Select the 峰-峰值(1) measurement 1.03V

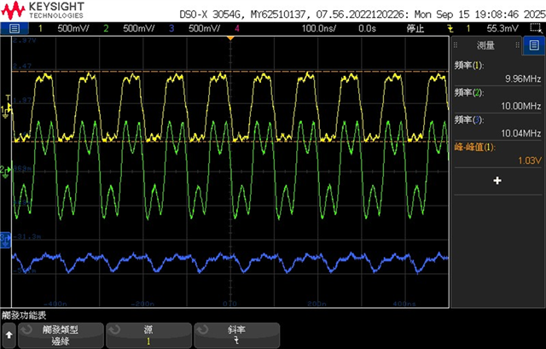tap(497, 154)
